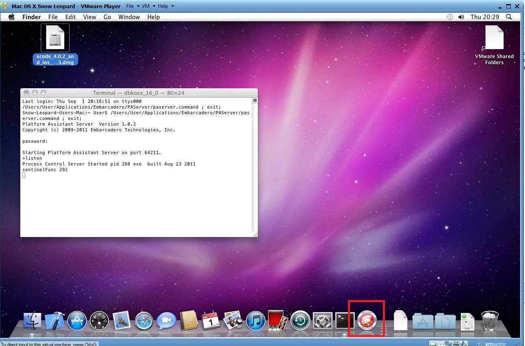Minimize the Terminal window
The height and width of the screenshot is (346, 525).
(x=35, y=93)
